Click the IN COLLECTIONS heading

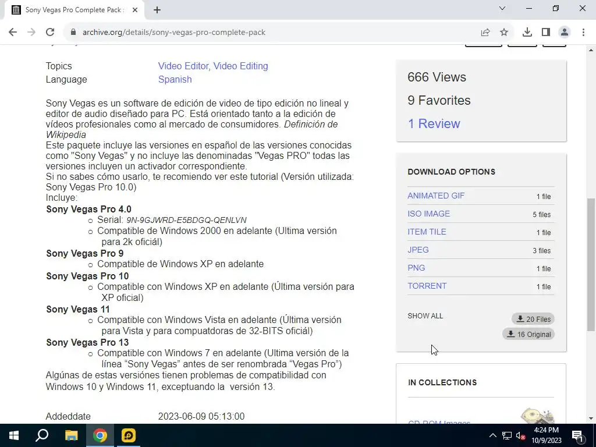pos(442,382)
